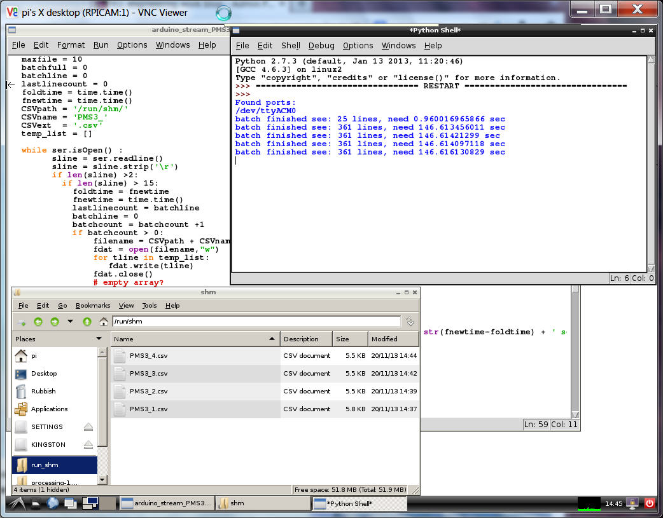Eject the SETTINGS volume
Image resolution: width=663 pixels, height=518 pixels.
point(88,427)
